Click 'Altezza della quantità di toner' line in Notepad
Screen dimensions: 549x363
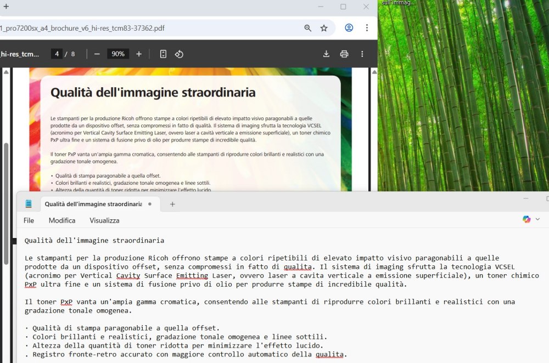[174, 345]
